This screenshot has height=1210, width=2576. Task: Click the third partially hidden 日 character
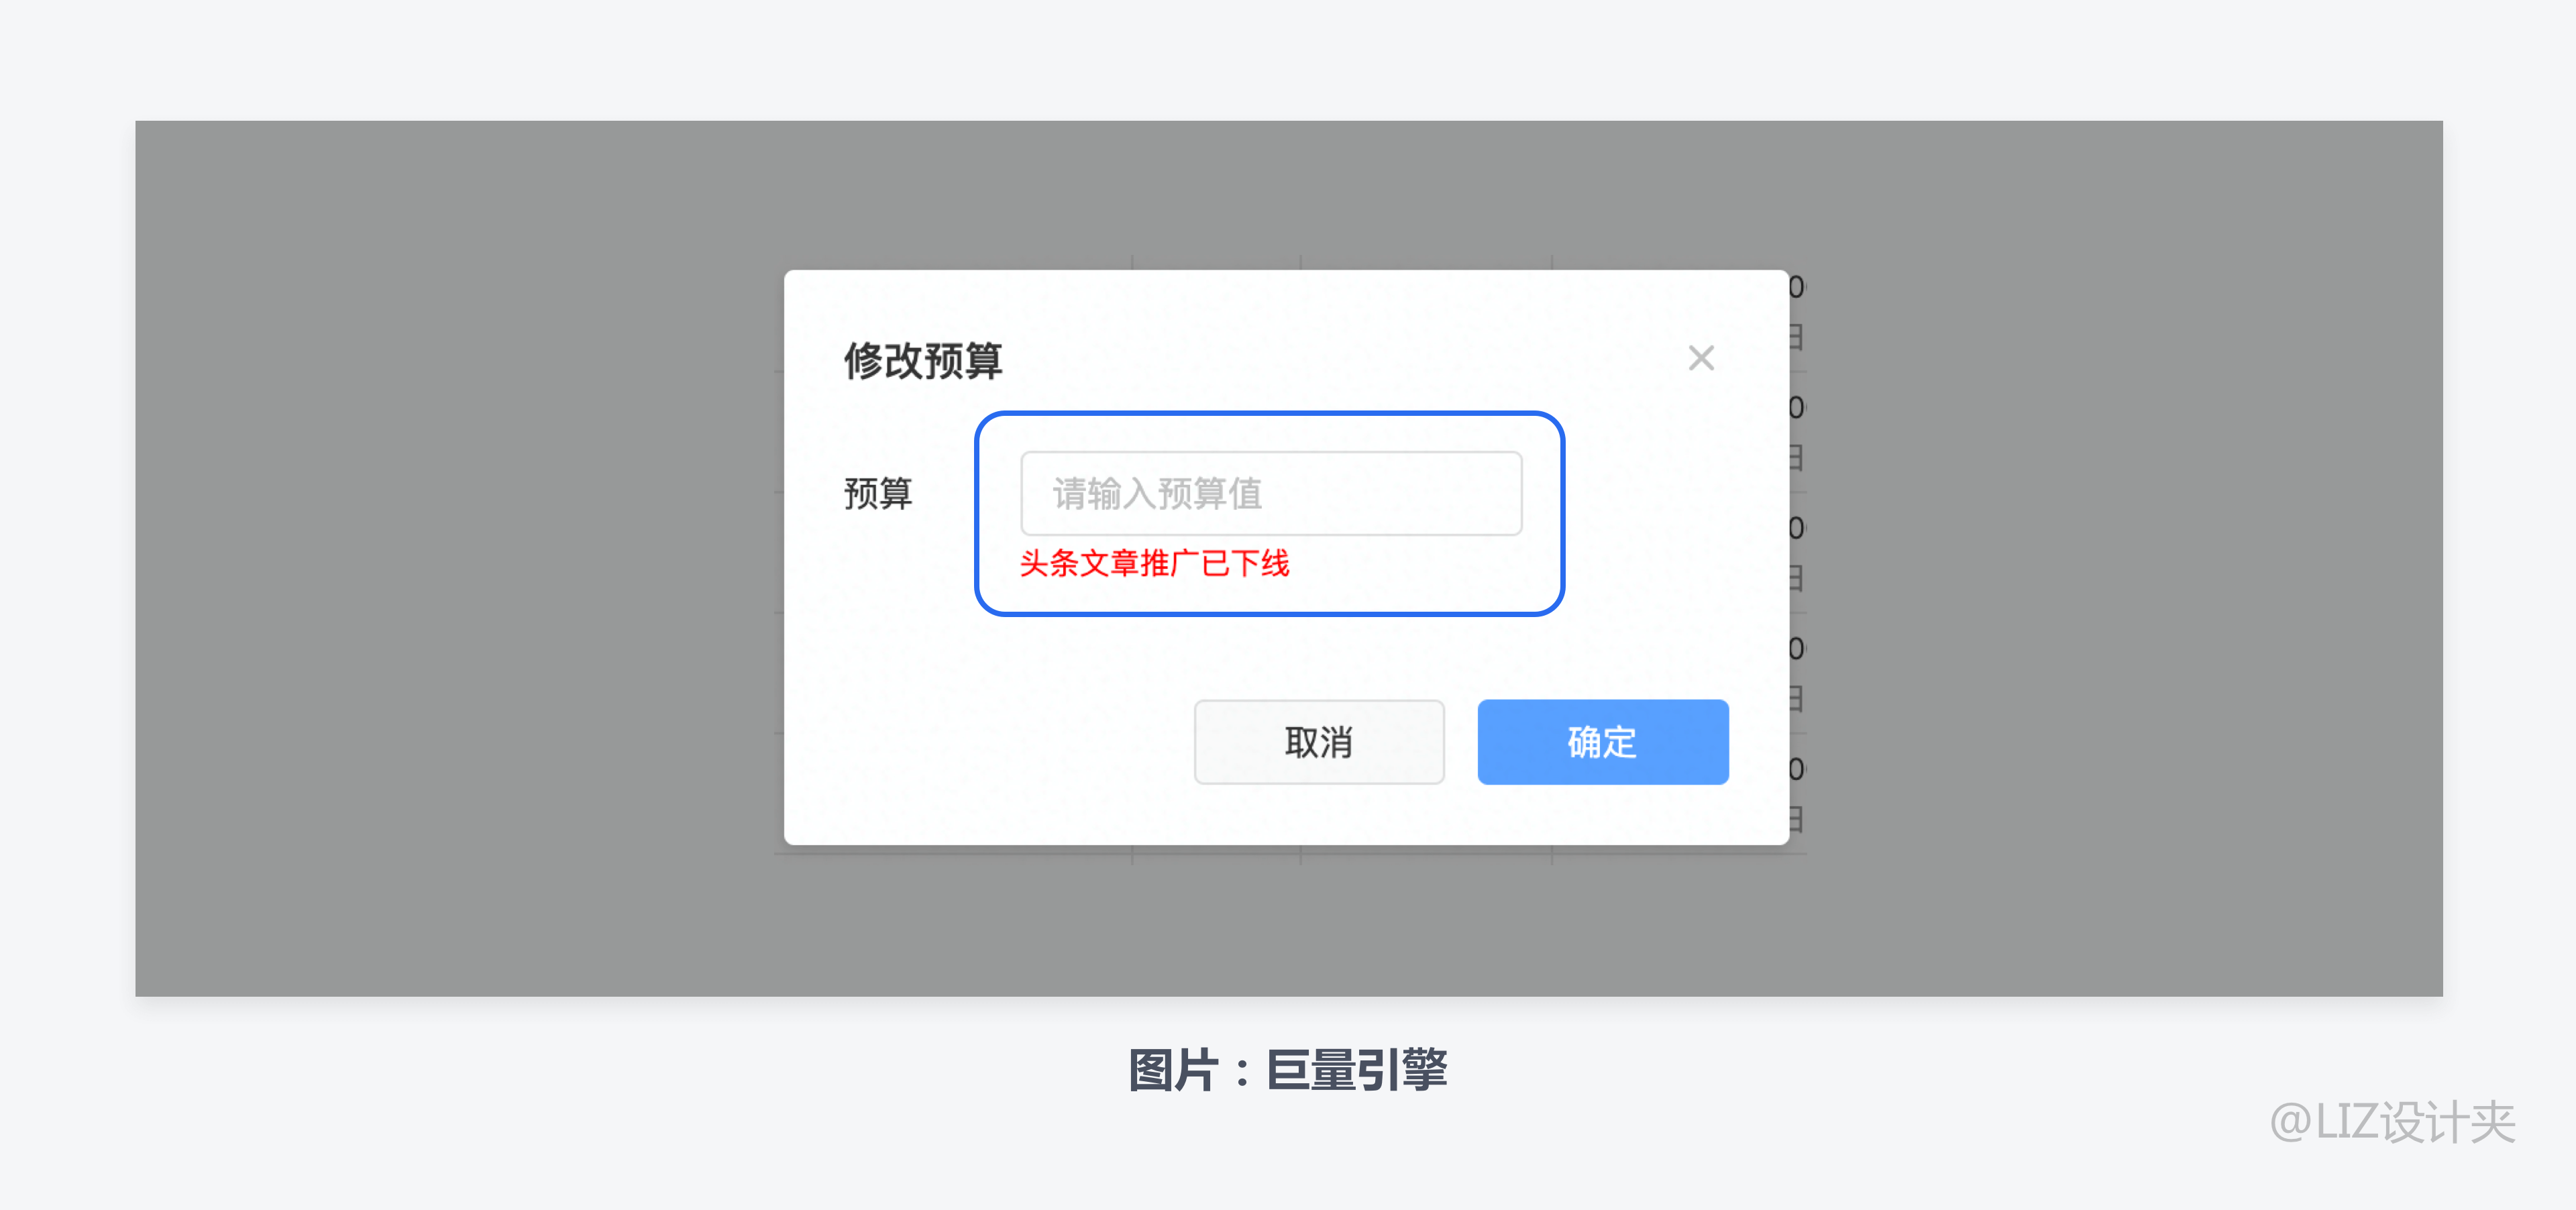(1796, 578)
